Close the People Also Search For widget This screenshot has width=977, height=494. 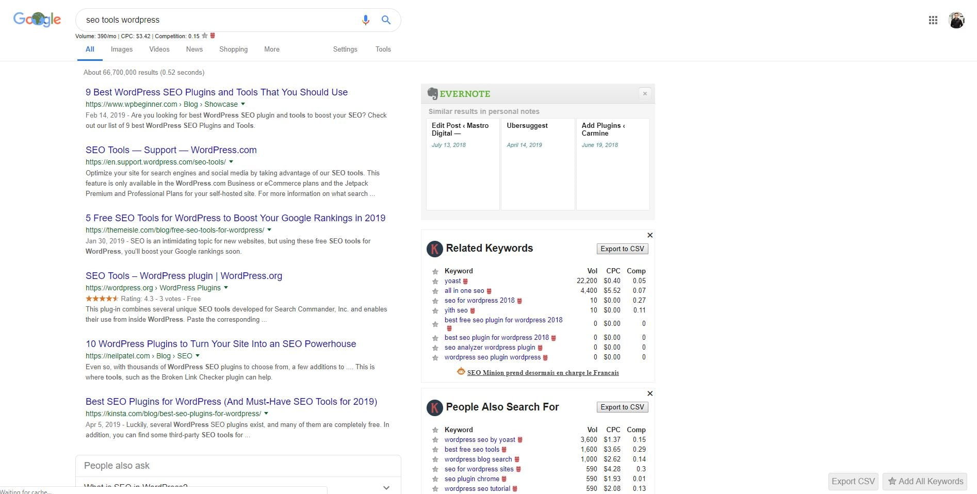pyautogui.click(x=650, y=393)
